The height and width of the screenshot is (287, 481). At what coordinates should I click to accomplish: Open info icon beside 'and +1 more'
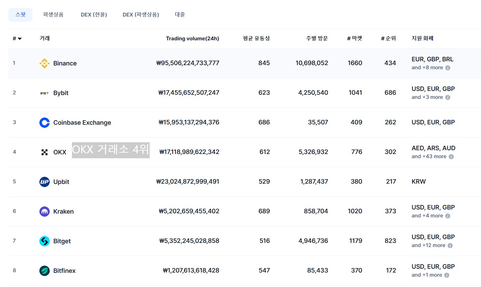pyautogui.click(x=446, y=275)
